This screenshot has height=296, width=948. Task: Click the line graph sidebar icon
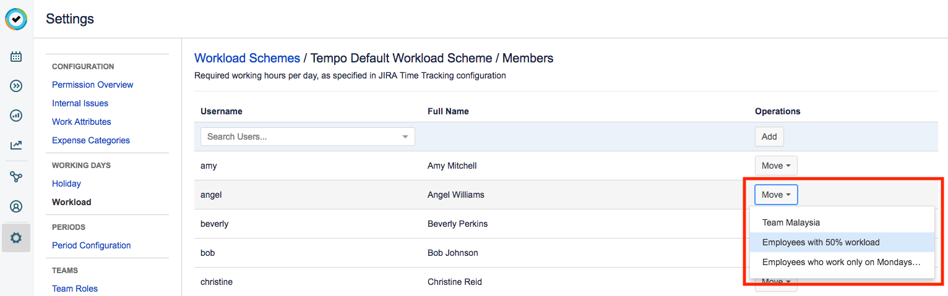(16, 145)
